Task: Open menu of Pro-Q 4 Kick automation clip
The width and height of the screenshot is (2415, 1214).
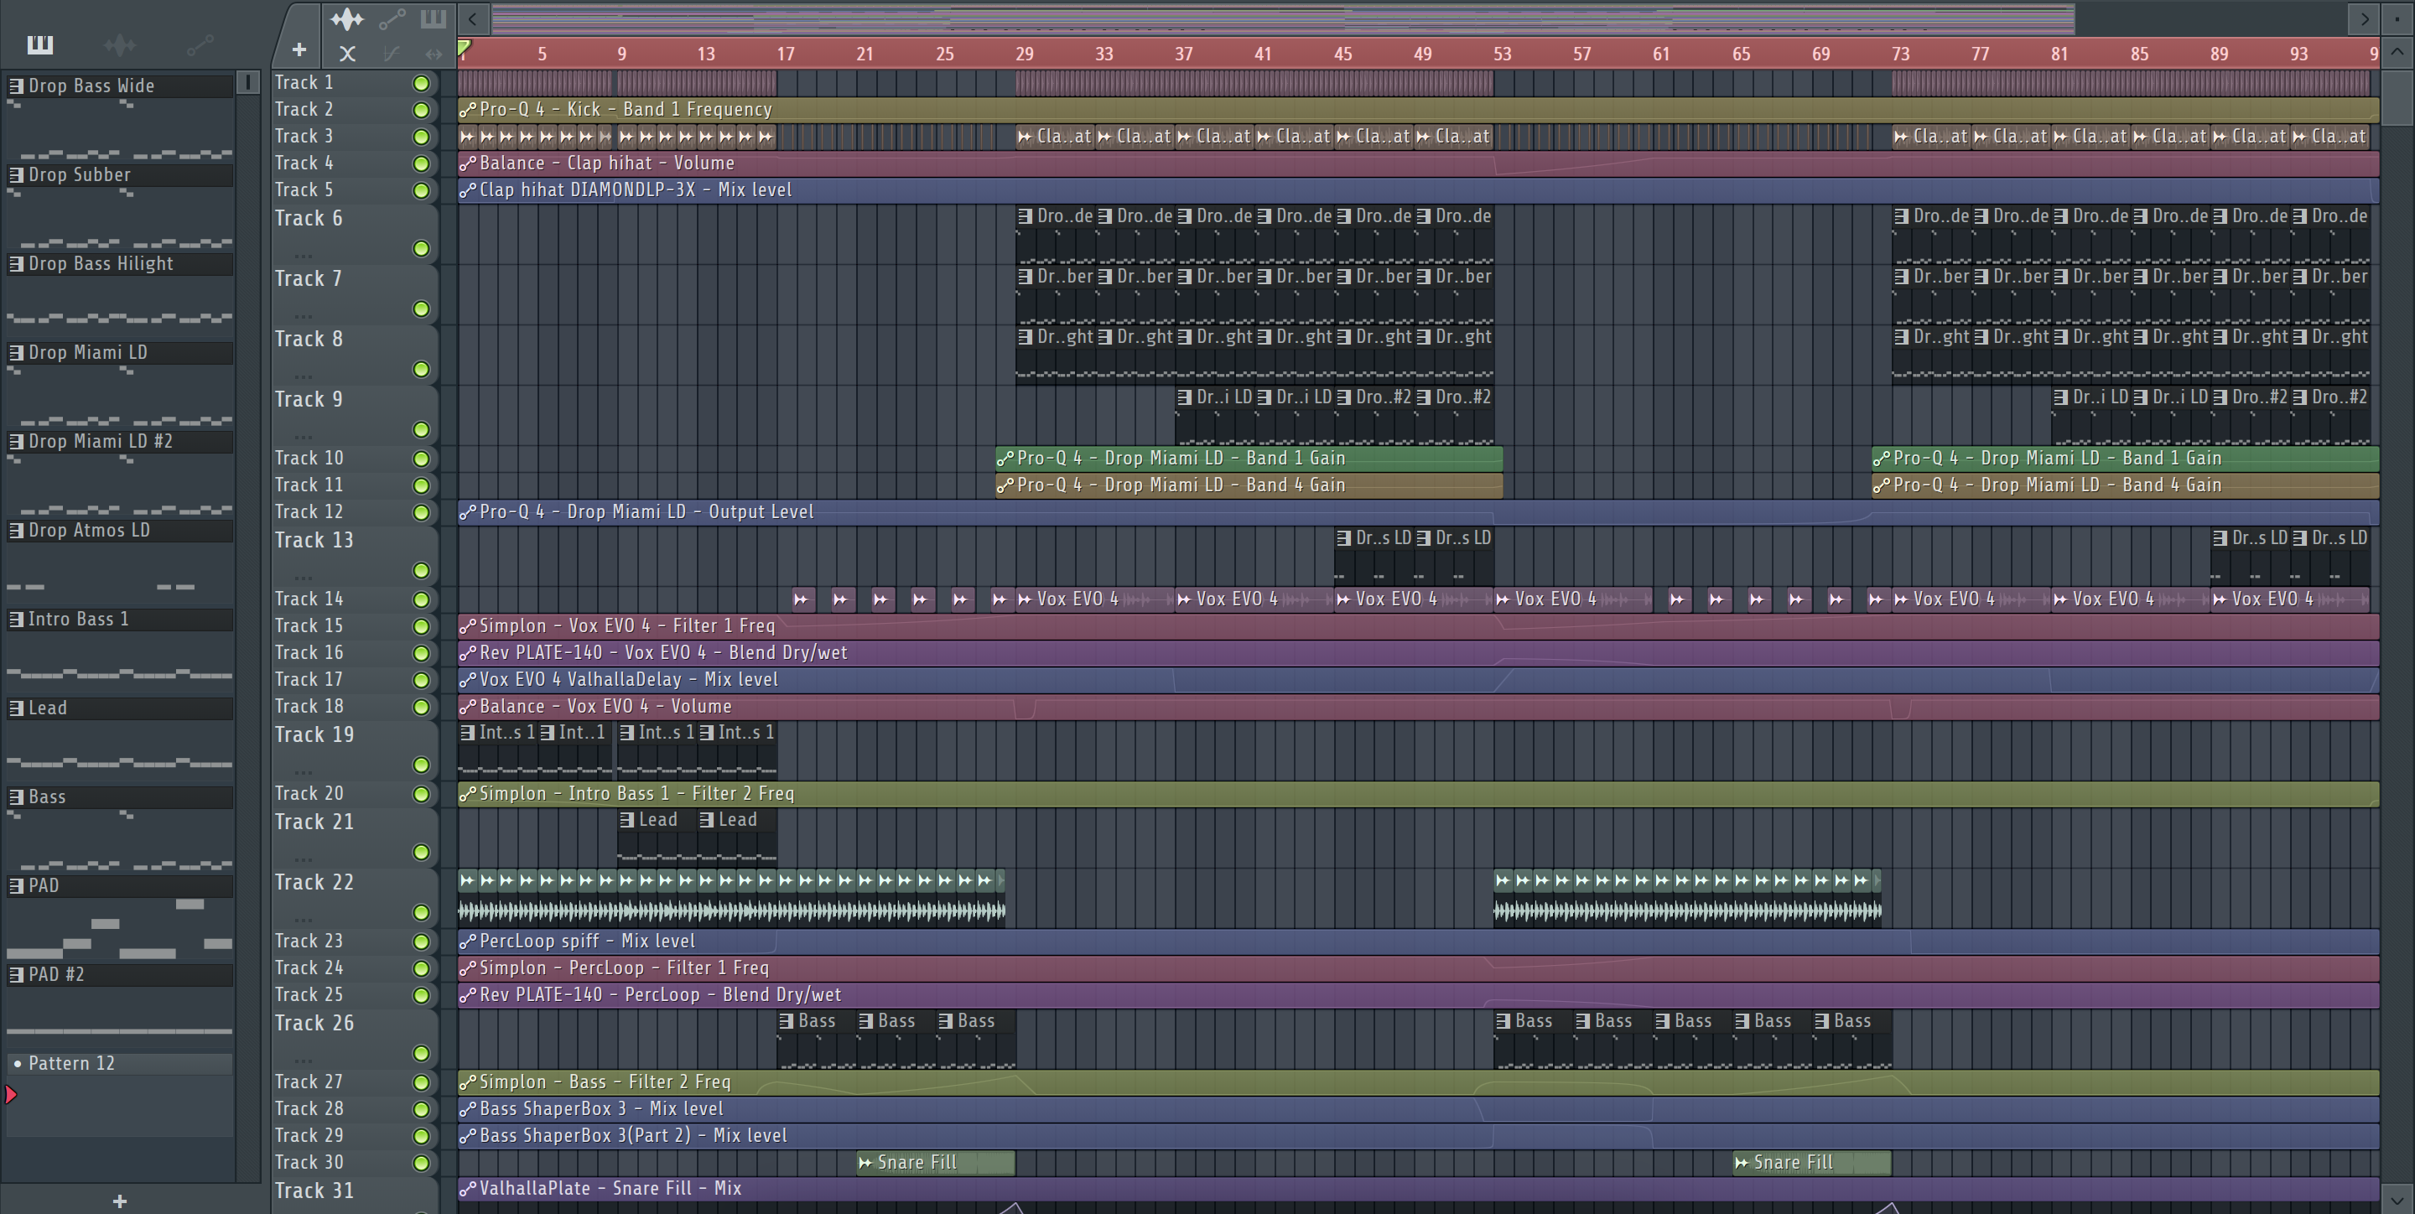Action: click(x=468, y=110)
